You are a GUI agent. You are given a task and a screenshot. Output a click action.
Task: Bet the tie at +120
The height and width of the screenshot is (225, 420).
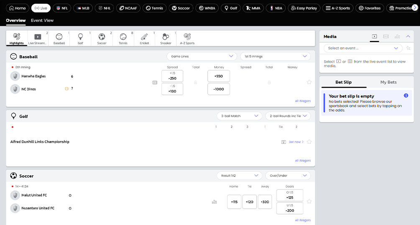click(x=250, y=202)
